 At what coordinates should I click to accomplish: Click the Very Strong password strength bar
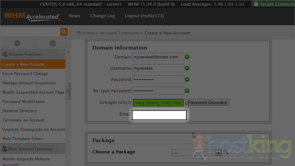click(158, 103)
